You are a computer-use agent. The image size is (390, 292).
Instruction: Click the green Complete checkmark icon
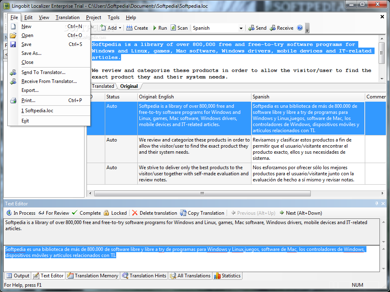[74, 213]
